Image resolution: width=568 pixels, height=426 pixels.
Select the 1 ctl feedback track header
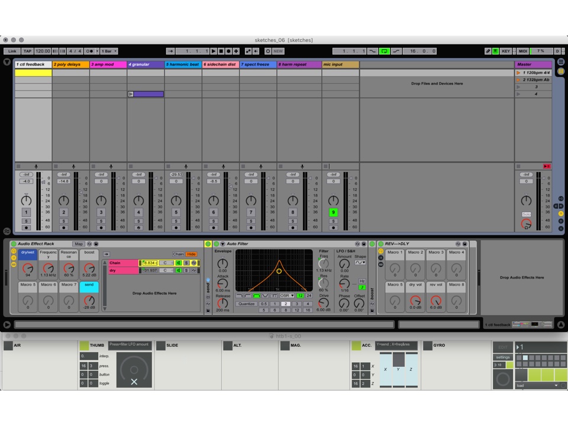[33, 64]
